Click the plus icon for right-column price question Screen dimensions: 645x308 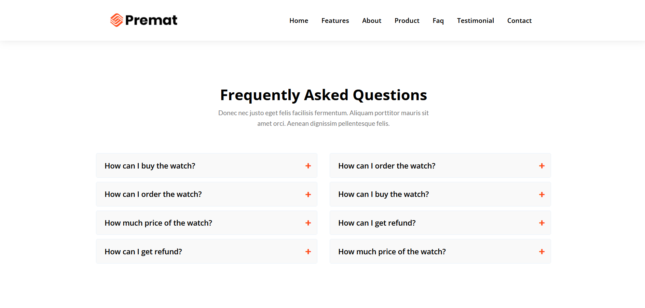click(x=541, y=252)
